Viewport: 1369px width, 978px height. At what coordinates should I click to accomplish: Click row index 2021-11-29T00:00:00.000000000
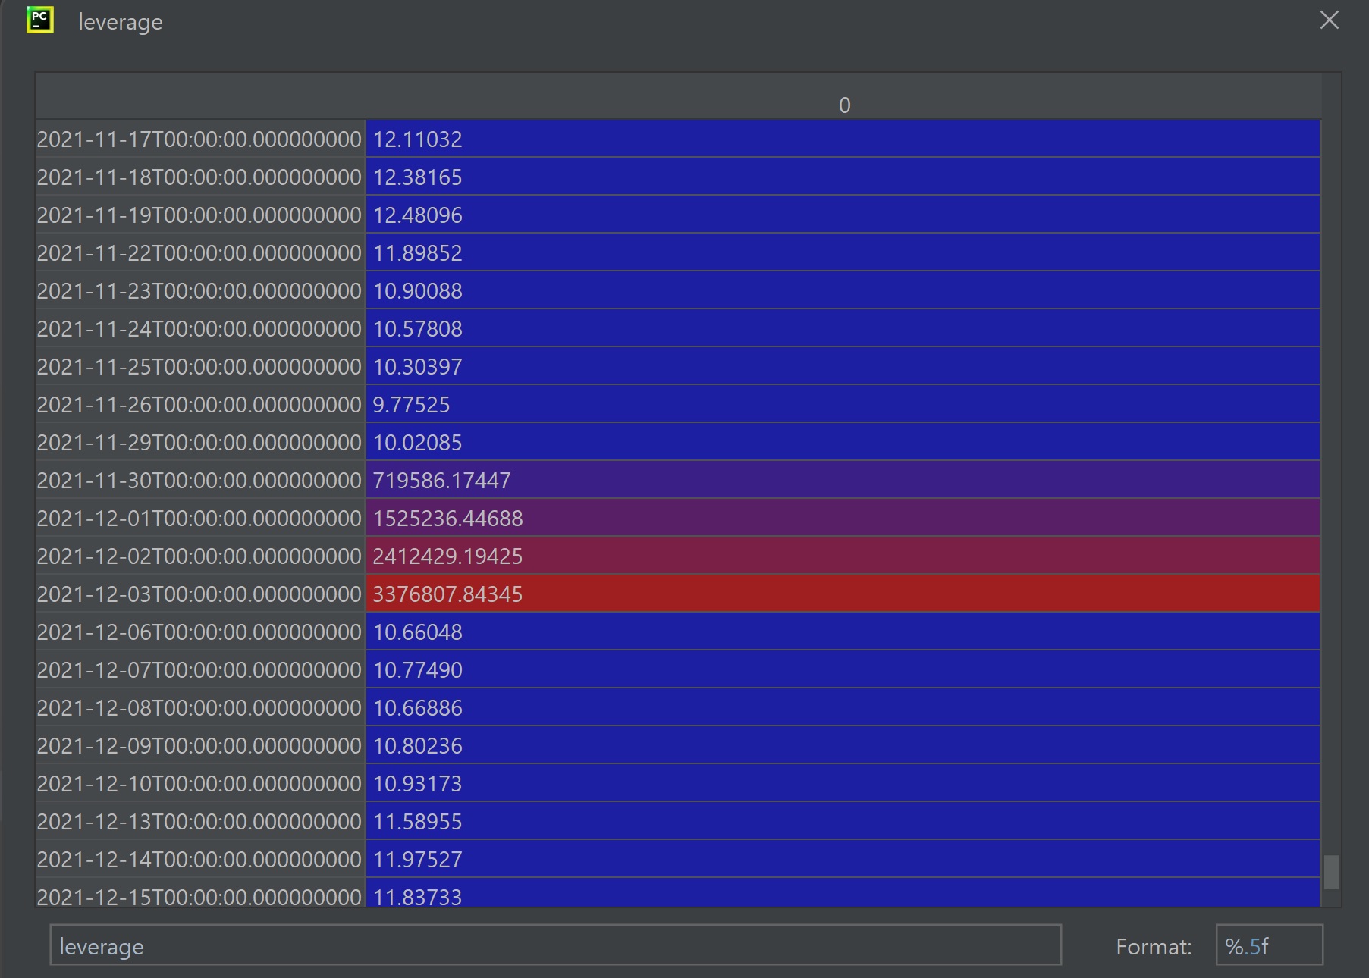(200, 442)
